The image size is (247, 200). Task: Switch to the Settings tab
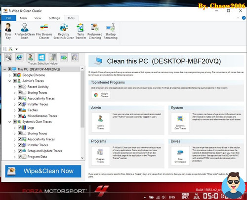point(54,18)
